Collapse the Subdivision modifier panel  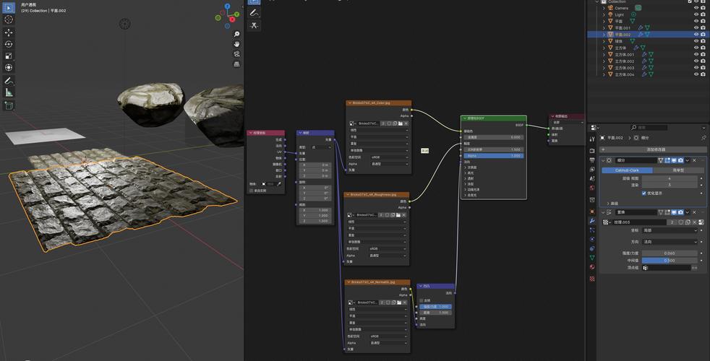pos(603,160)
